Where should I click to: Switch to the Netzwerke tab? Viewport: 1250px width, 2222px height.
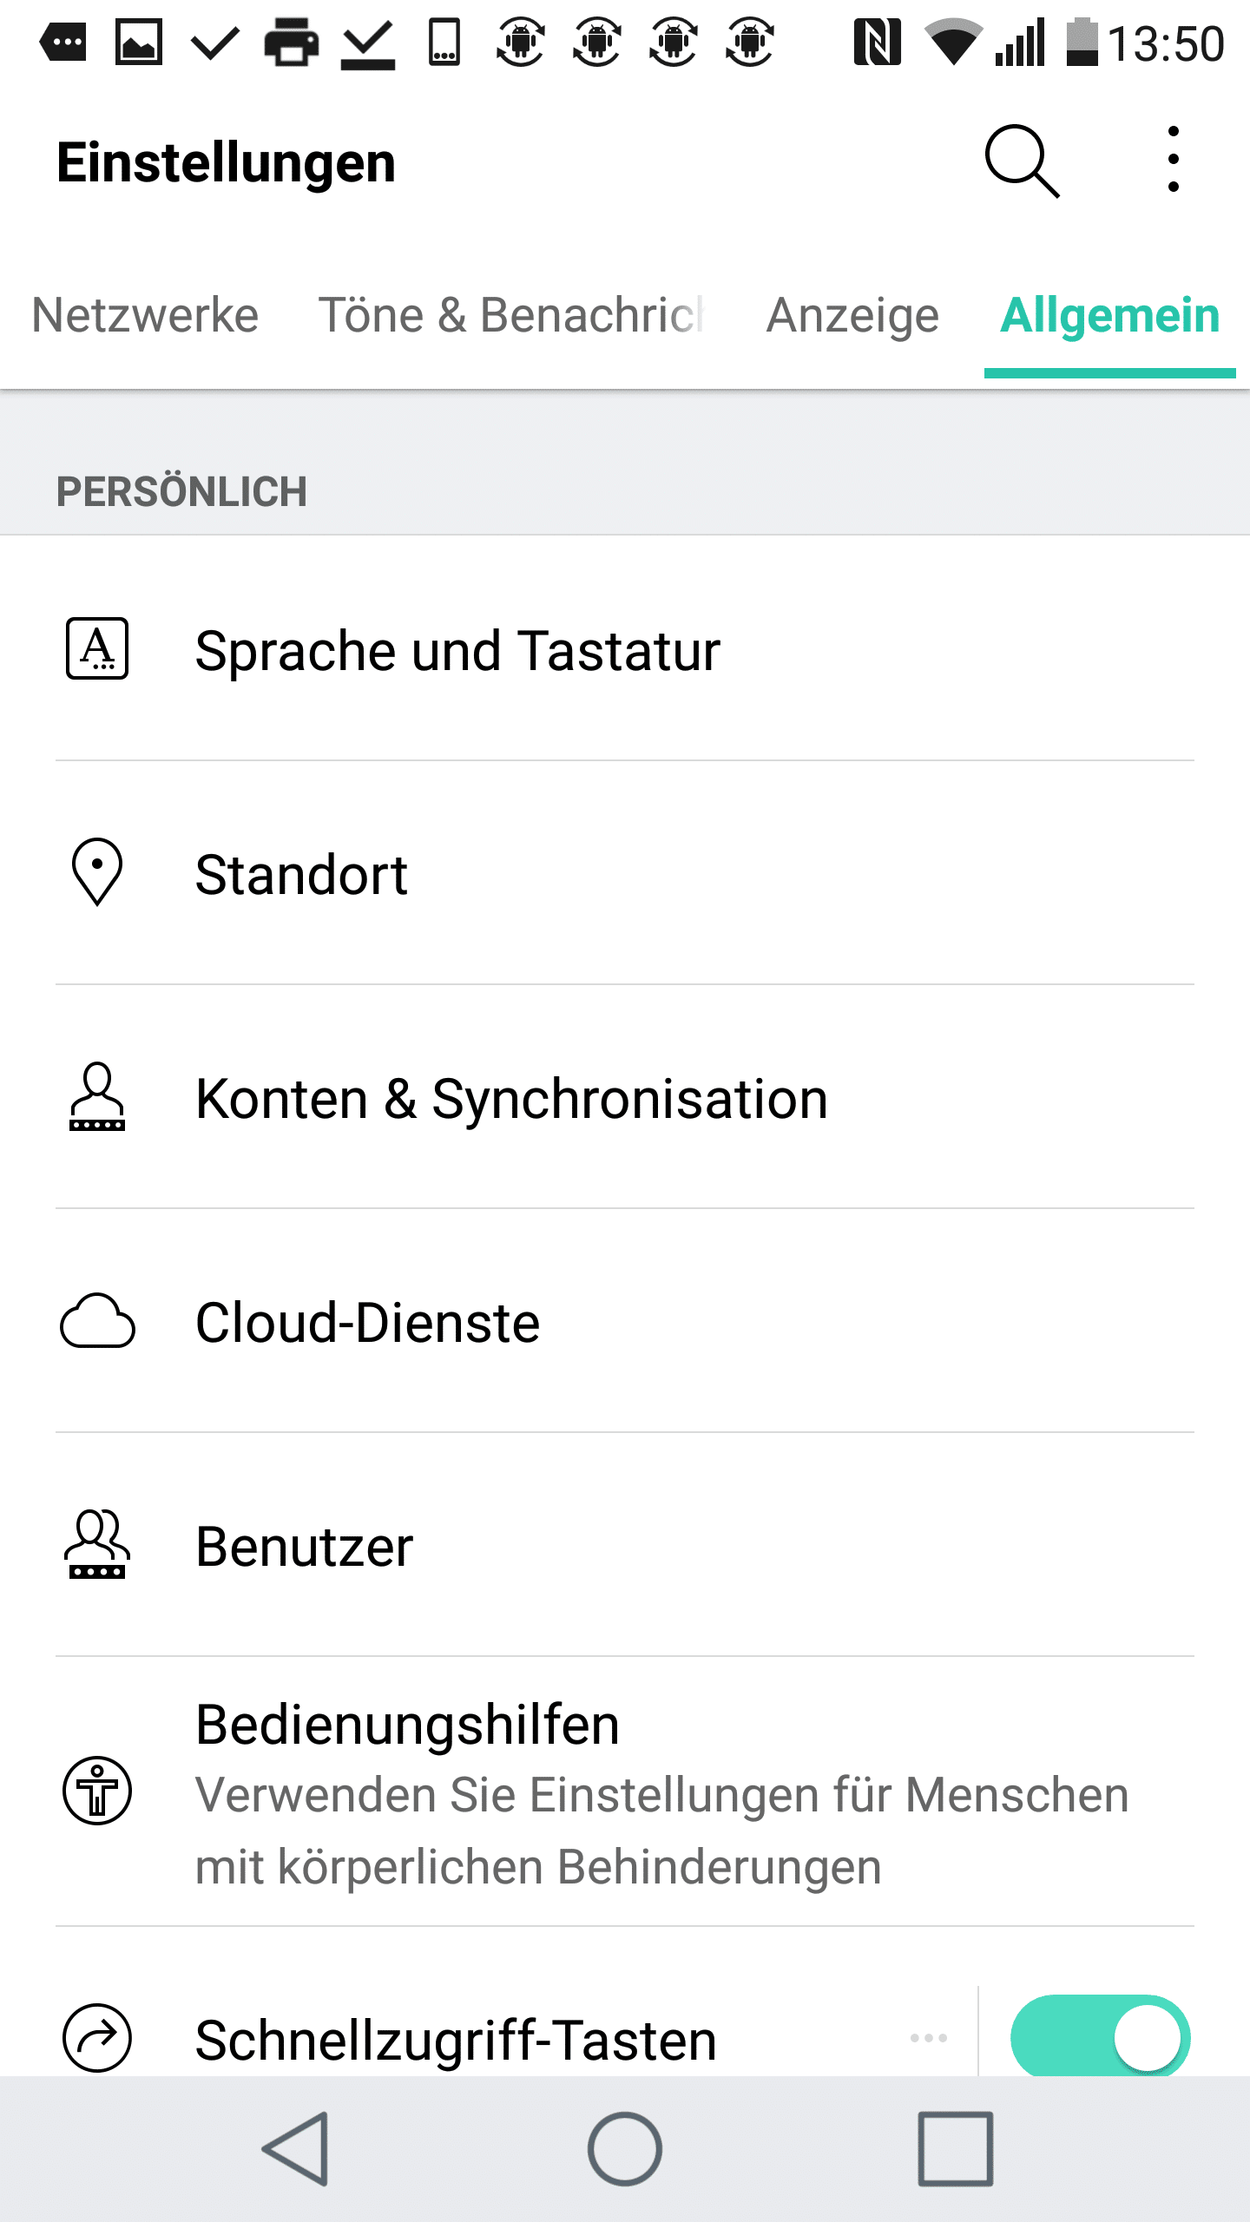click(x=145, y=315)
